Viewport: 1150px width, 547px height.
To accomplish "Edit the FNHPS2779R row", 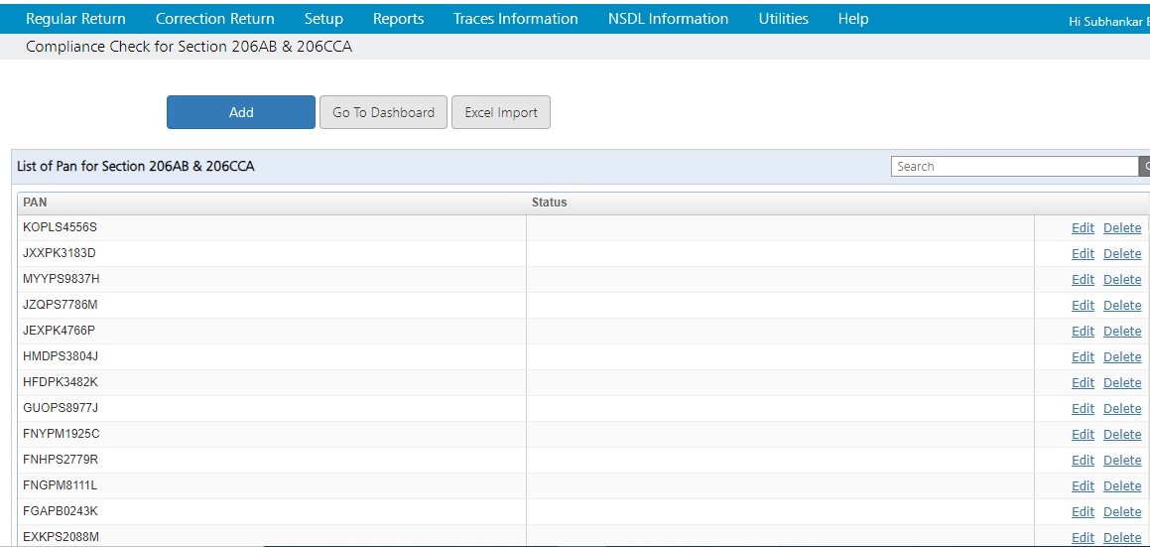I will pyautogui.click(x=1083, y=461).
